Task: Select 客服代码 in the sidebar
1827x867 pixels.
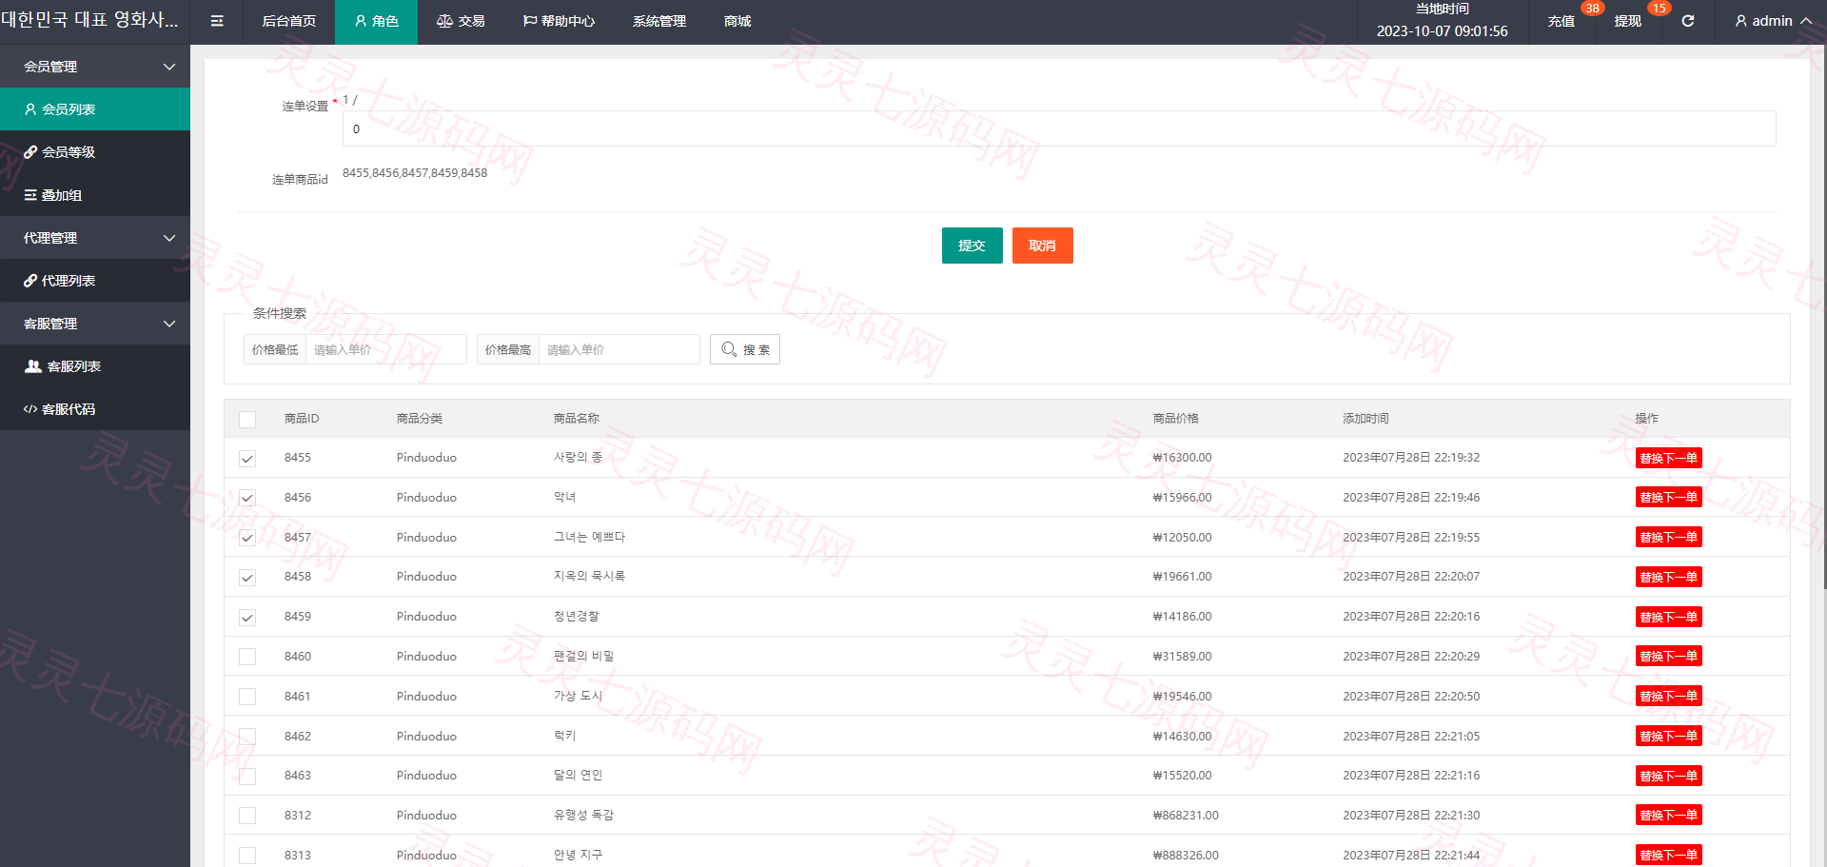Action: (95, 409)
